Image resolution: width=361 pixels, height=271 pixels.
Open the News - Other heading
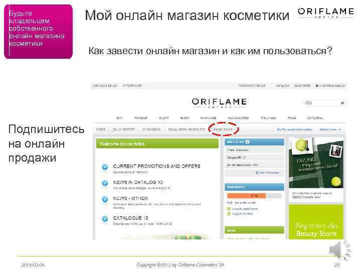coord(130,198)
